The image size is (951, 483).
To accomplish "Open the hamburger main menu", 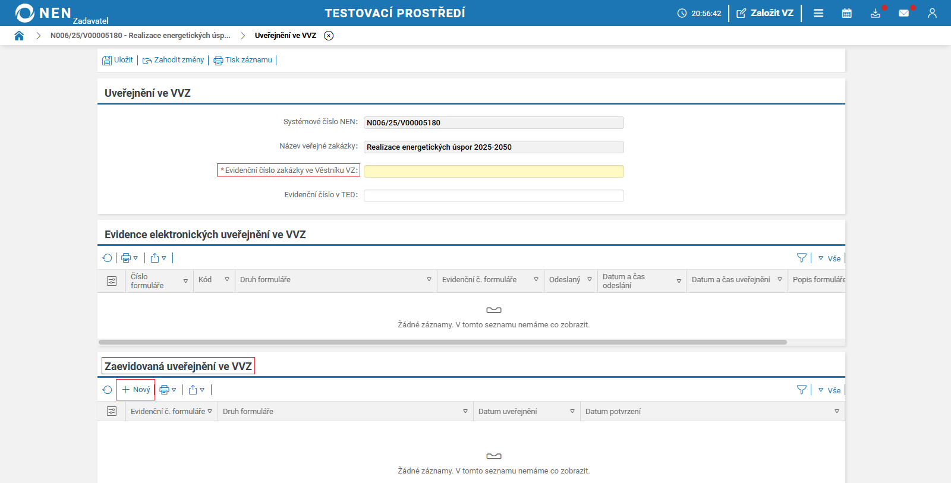I will pyautogui.click(x=818, y=13).
